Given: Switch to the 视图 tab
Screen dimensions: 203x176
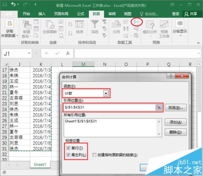Looking at the screenshot, I should [127, 14].
